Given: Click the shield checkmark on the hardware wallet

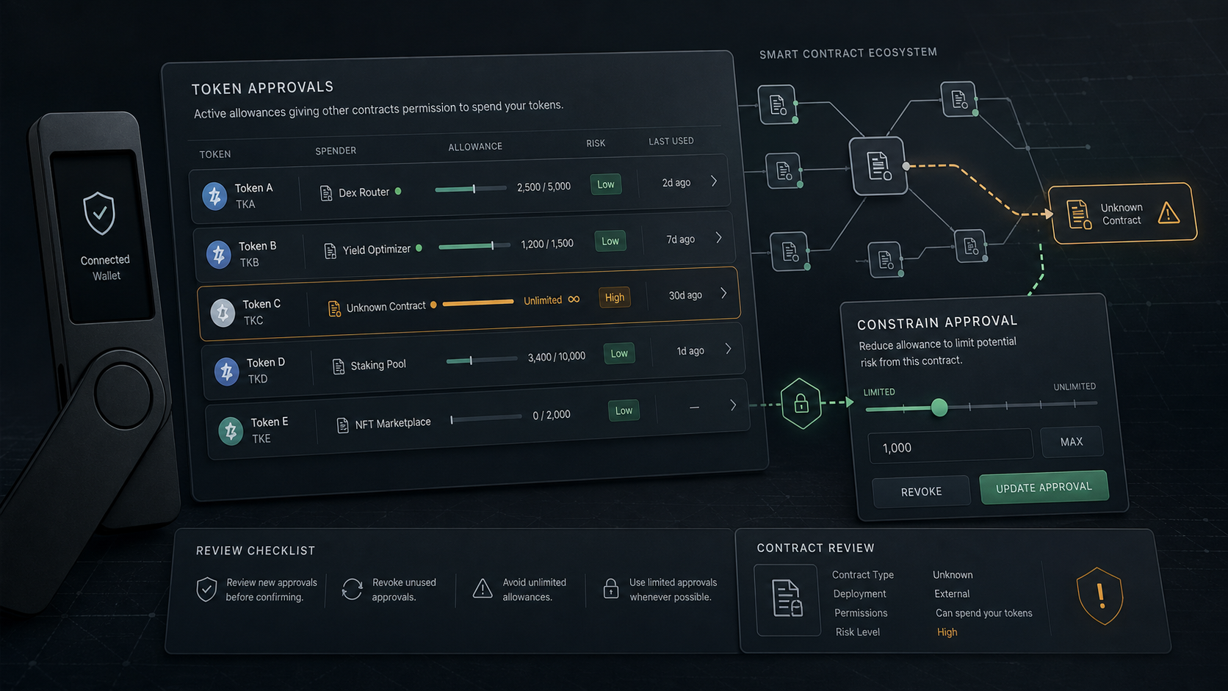Looking at the screenshot, I should tap(99, 213).
